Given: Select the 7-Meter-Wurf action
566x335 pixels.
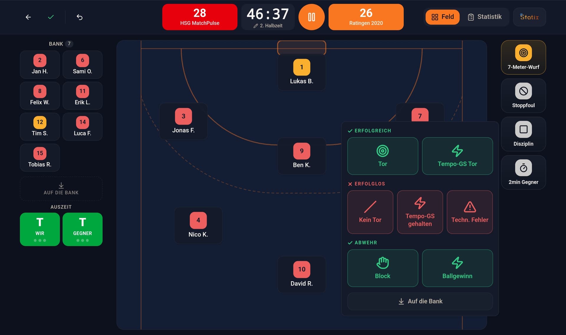Looking at the screenshot, I should 523,58.
